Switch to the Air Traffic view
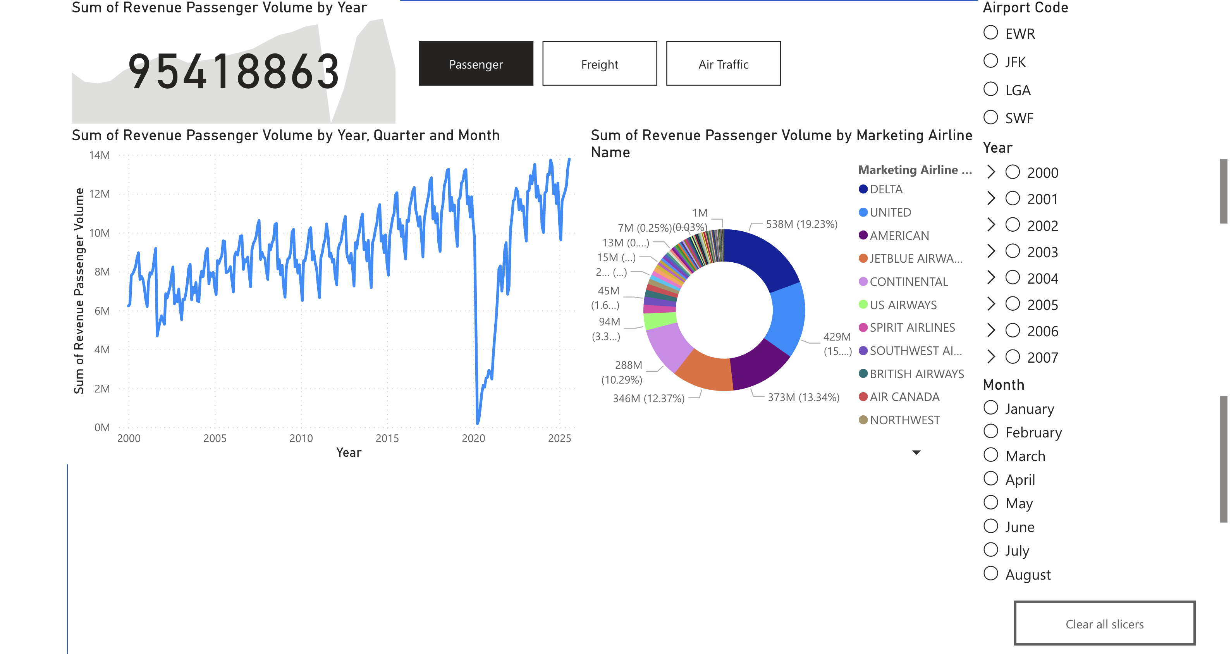 (x=723, y=64)
